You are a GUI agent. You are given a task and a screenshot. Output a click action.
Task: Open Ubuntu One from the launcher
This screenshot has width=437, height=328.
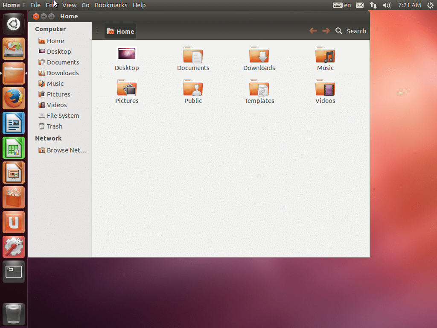tap(14, 222)
